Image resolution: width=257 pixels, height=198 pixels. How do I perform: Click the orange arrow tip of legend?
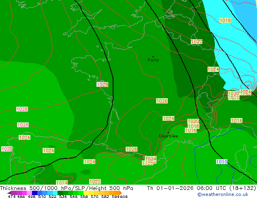coord(121,193)
